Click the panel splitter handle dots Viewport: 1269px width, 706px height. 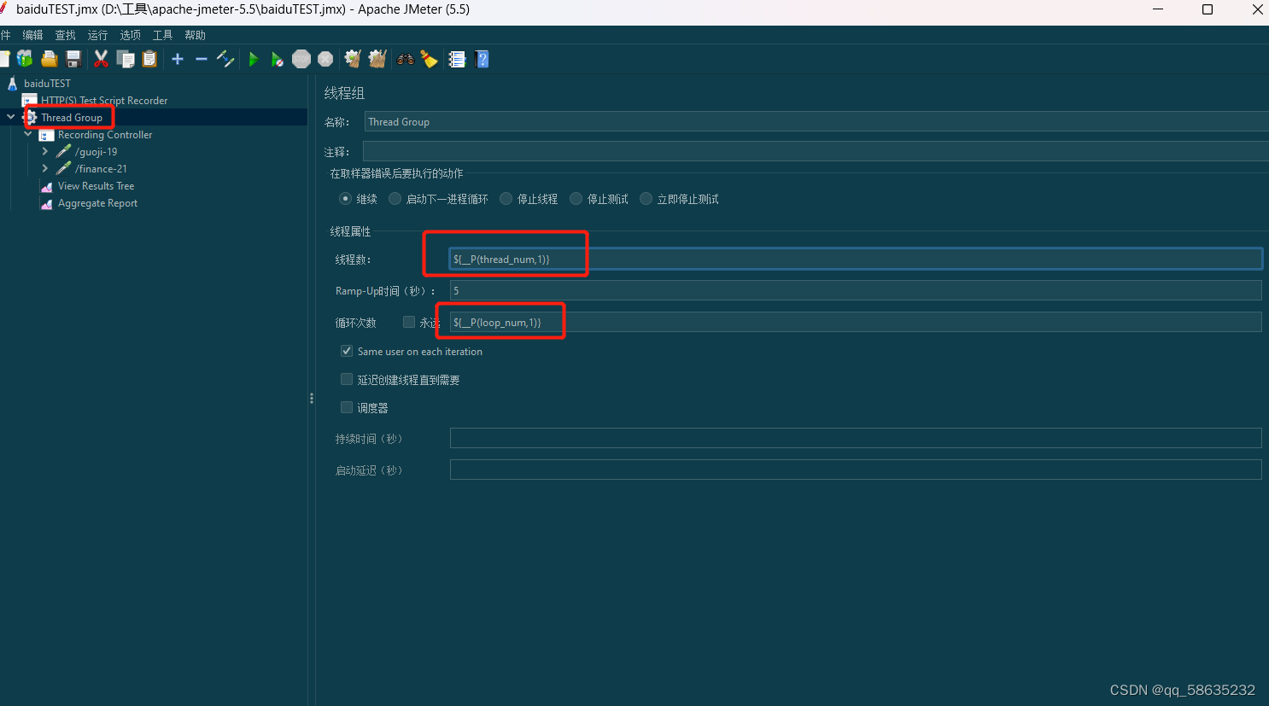click(312, 398)
